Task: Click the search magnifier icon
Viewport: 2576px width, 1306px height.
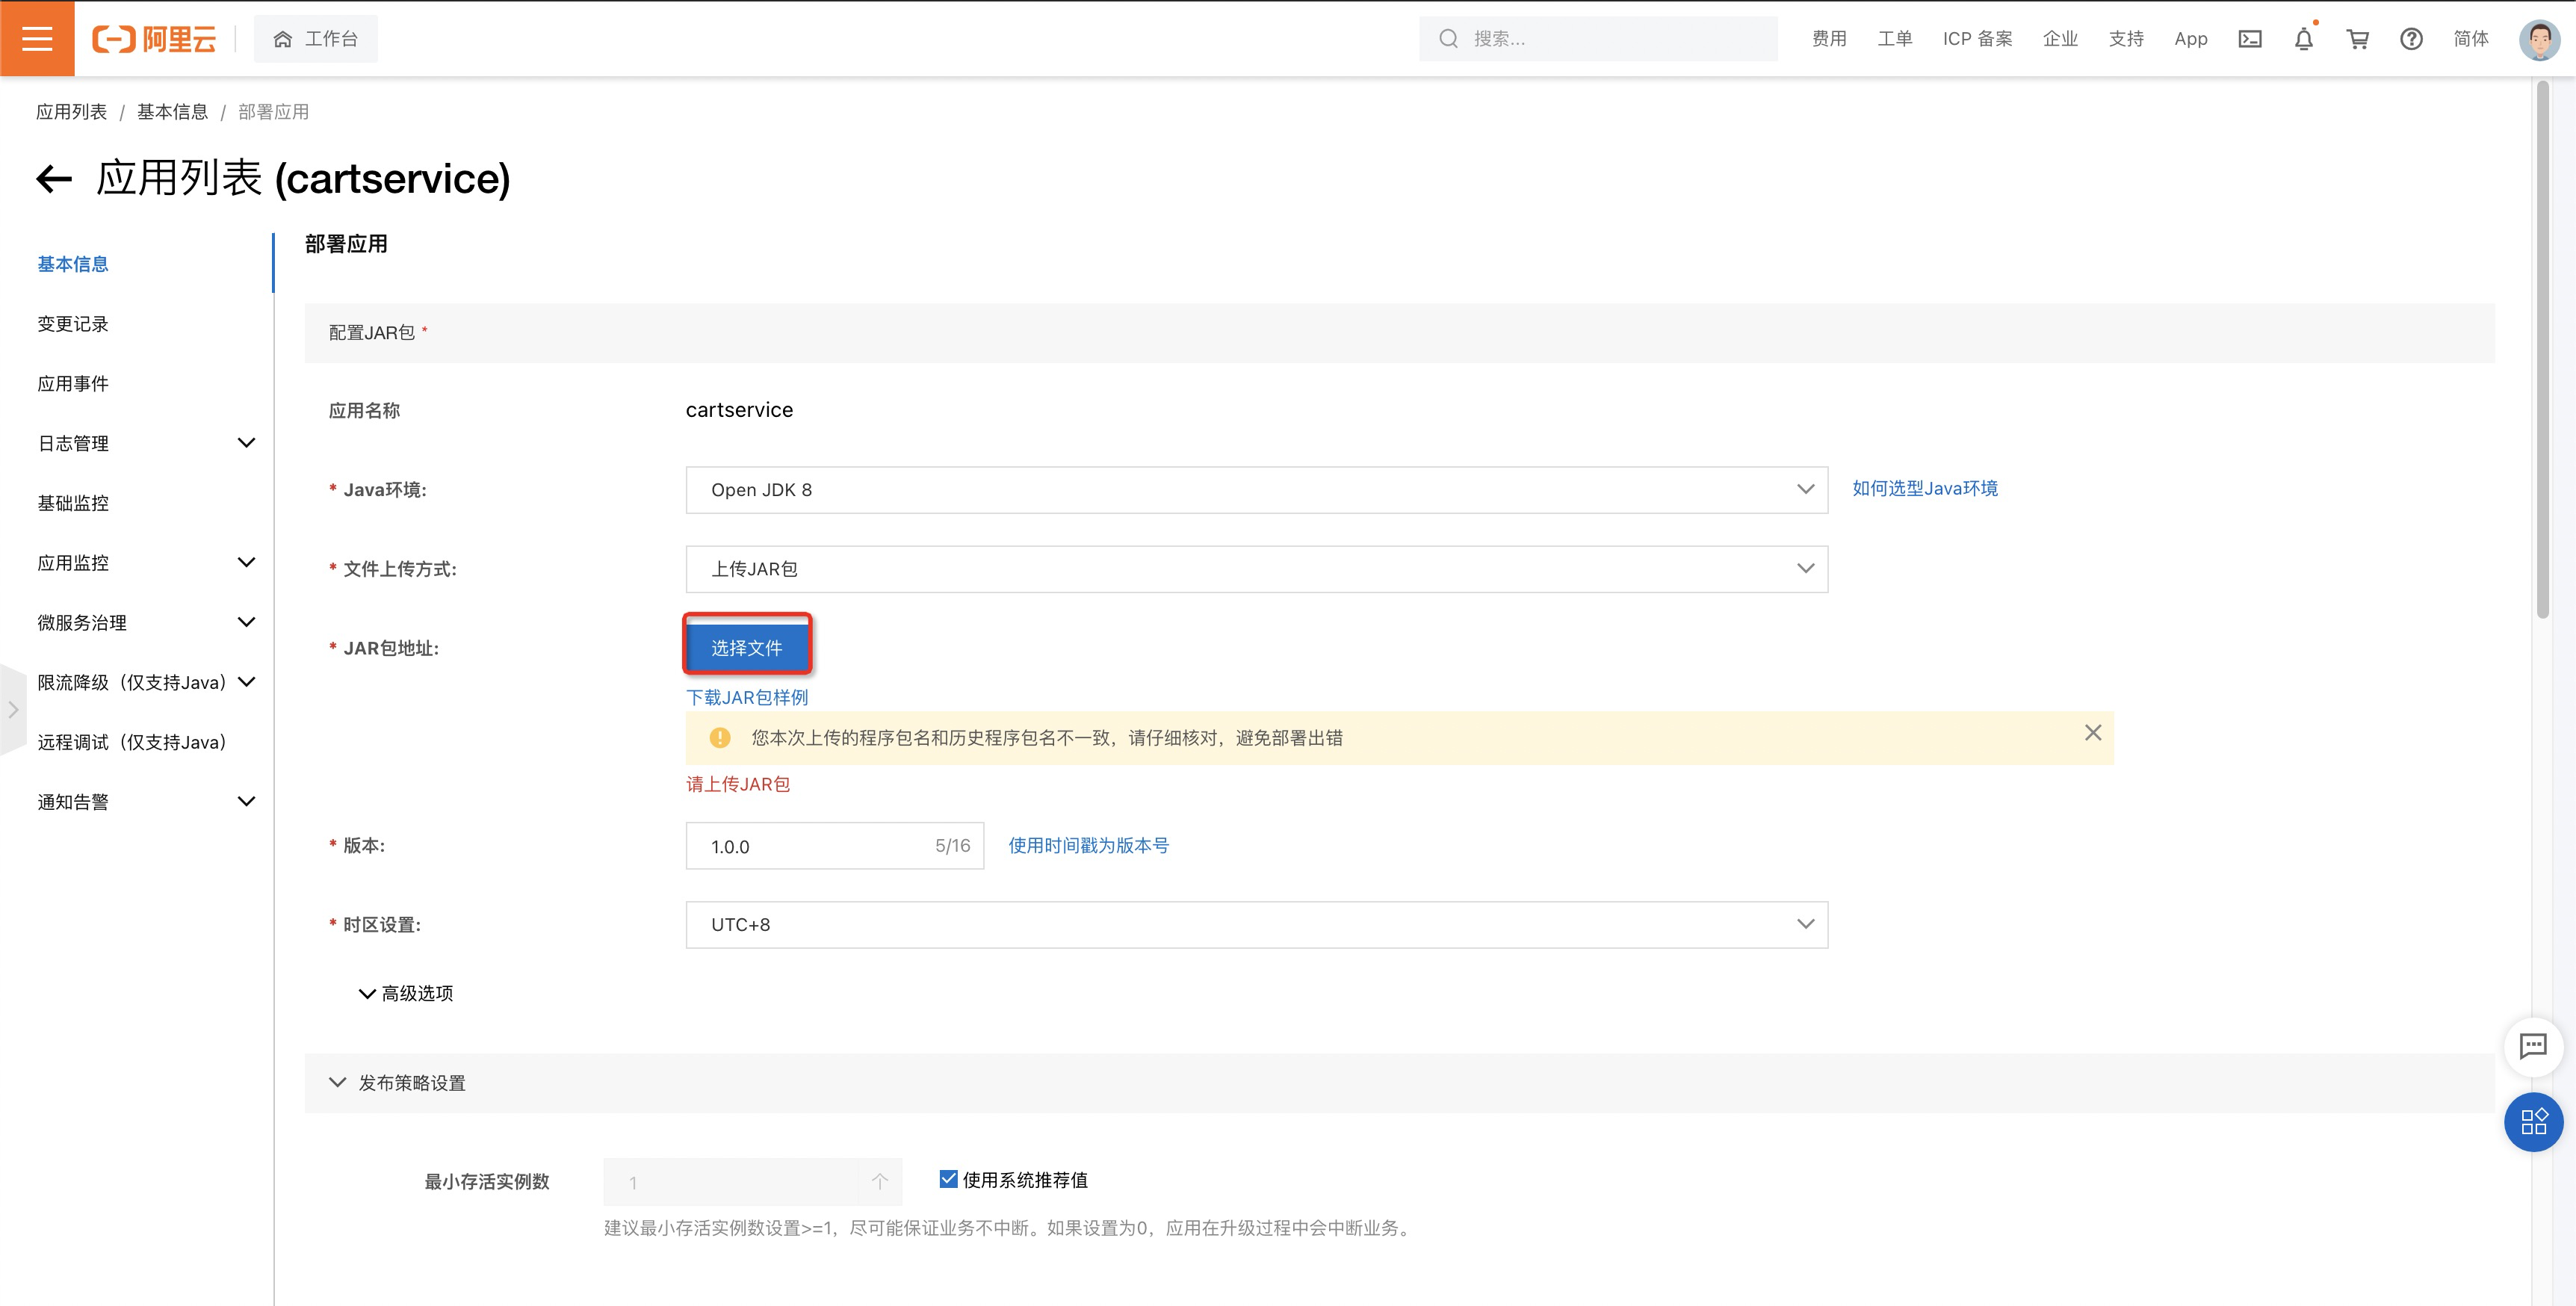Action: click(1448, 39)
